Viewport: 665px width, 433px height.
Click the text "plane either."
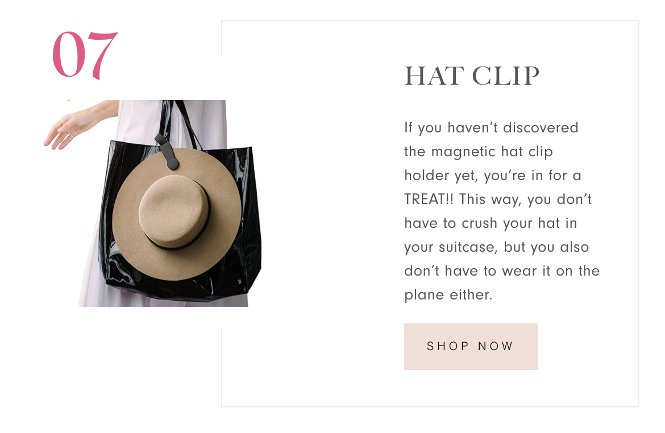[x=448, y=295]
